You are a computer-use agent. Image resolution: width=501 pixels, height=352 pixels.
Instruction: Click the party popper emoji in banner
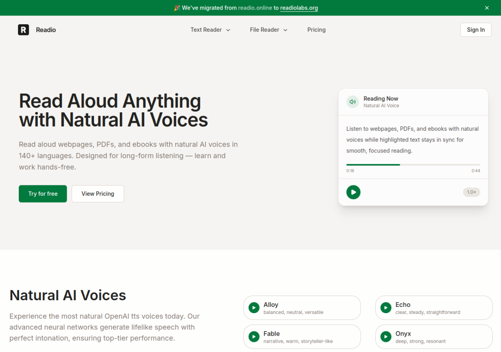pyautogui.click(x=177, y=8)
